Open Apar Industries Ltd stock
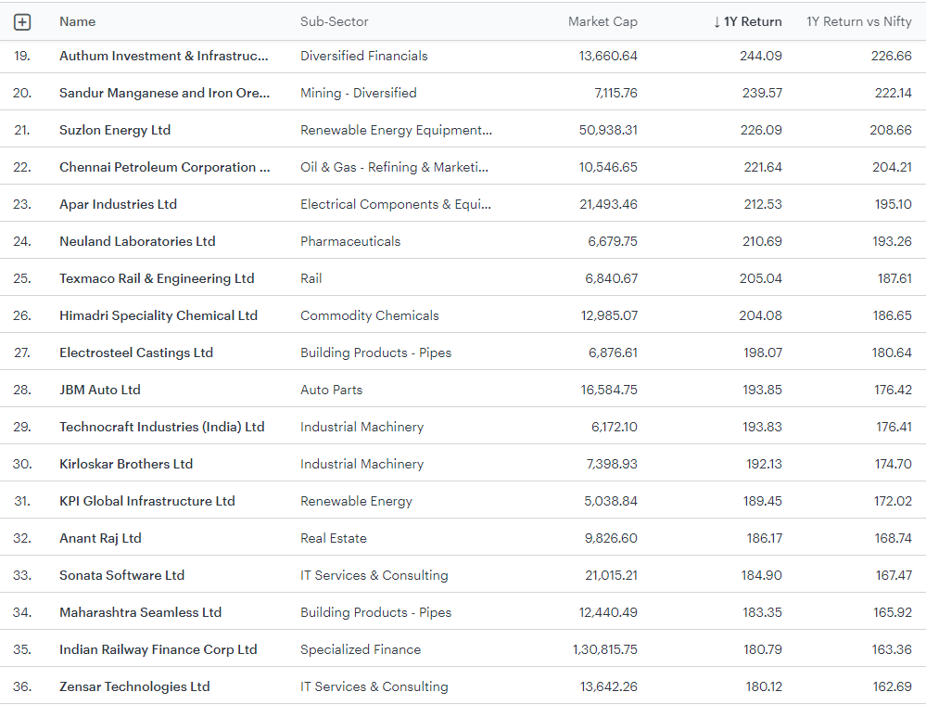The height and width of the screenshot is (705, 926). 118,204
